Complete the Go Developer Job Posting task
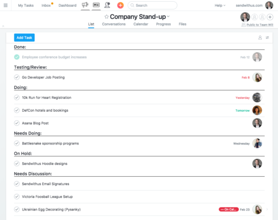The height and width of the screenshot is (220, 278). click(x=17, y=77)
